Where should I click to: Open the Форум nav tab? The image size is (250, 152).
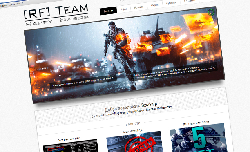155,5
